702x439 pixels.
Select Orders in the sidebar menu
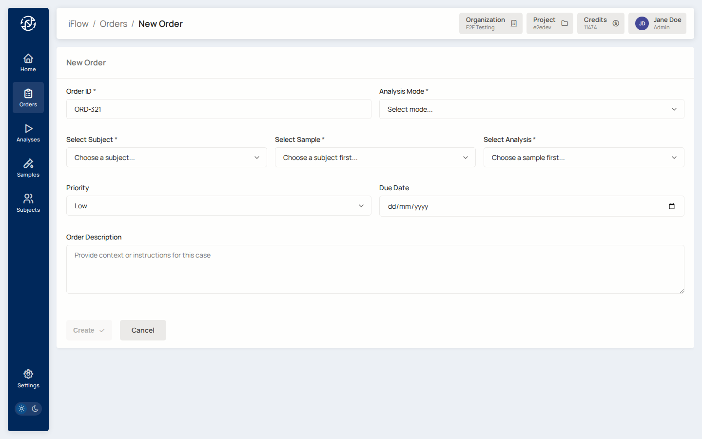coord(28,98)
